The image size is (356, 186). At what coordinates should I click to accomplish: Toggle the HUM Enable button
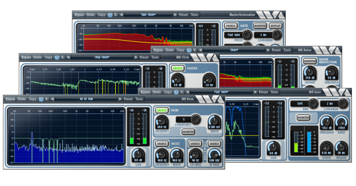(x=162, y=110)
